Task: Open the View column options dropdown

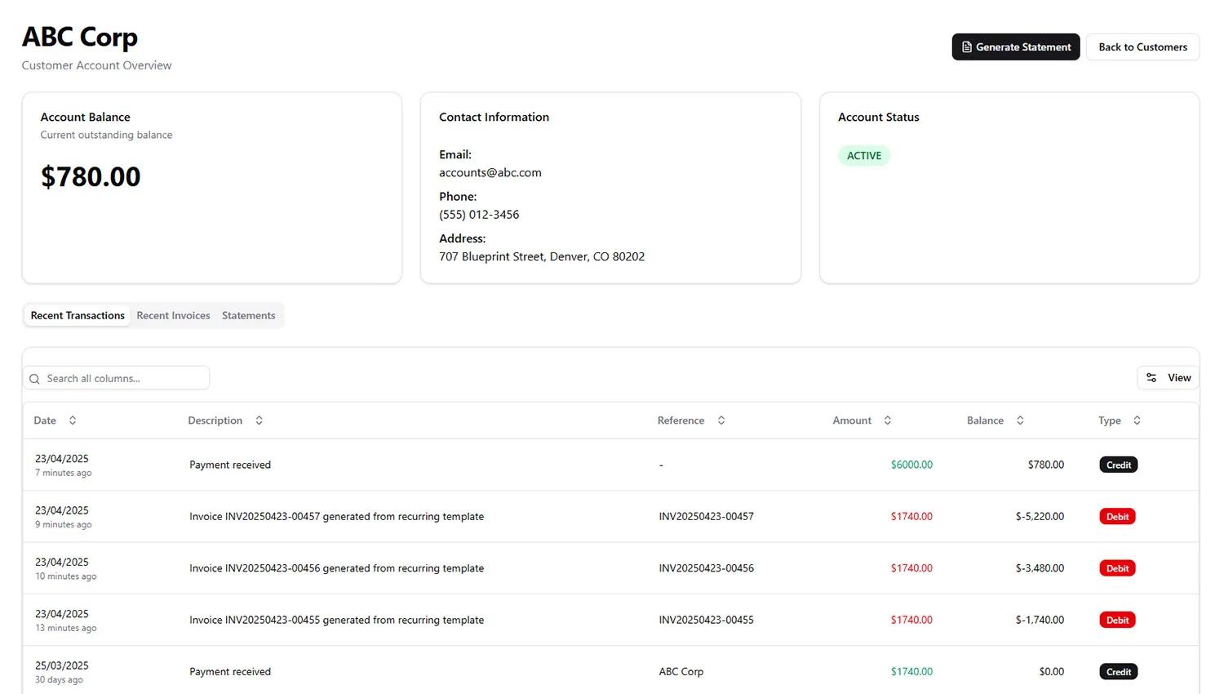Action: click(1168, 378)
